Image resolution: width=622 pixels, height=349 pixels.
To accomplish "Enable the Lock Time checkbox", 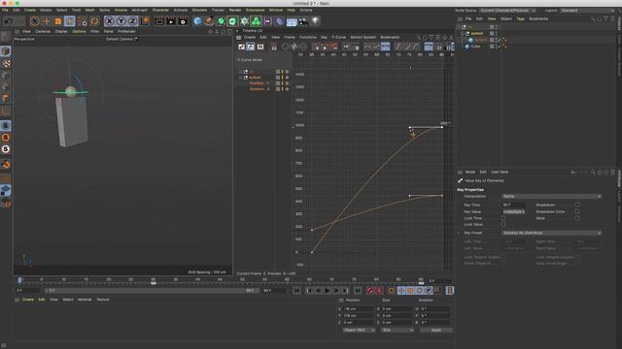I will pos(503,218).
